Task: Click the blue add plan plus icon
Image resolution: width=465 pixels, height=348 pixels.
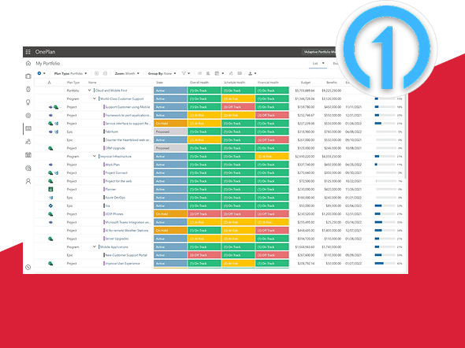Action: pos(39,73)
